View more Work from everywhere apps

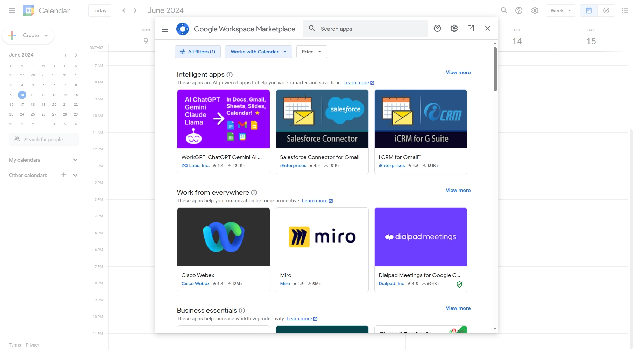point(458,190)
